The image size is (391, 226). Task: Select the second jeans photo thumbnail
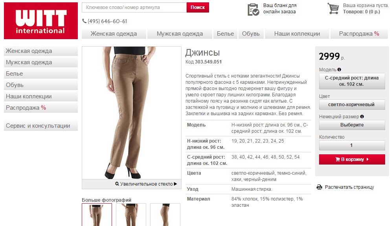click(x=131, y=215)
